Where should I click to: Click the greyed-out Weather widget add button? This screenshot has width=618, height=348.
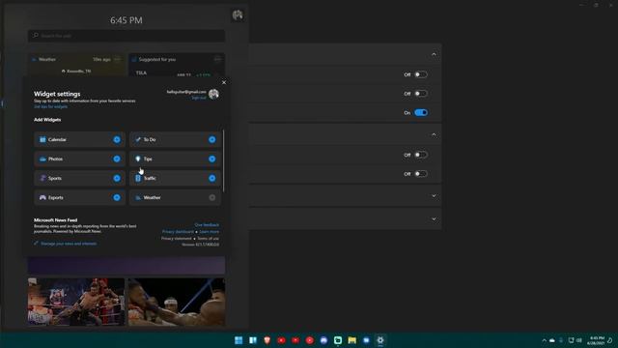click(x=212, y=197)
